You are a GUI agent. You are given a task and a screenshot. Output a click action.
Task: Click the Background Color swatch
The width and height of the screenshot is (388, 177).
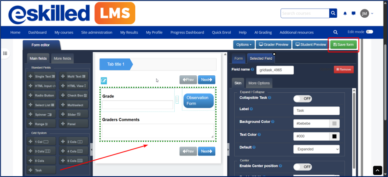pyautogui.click(x=335, y=123)
